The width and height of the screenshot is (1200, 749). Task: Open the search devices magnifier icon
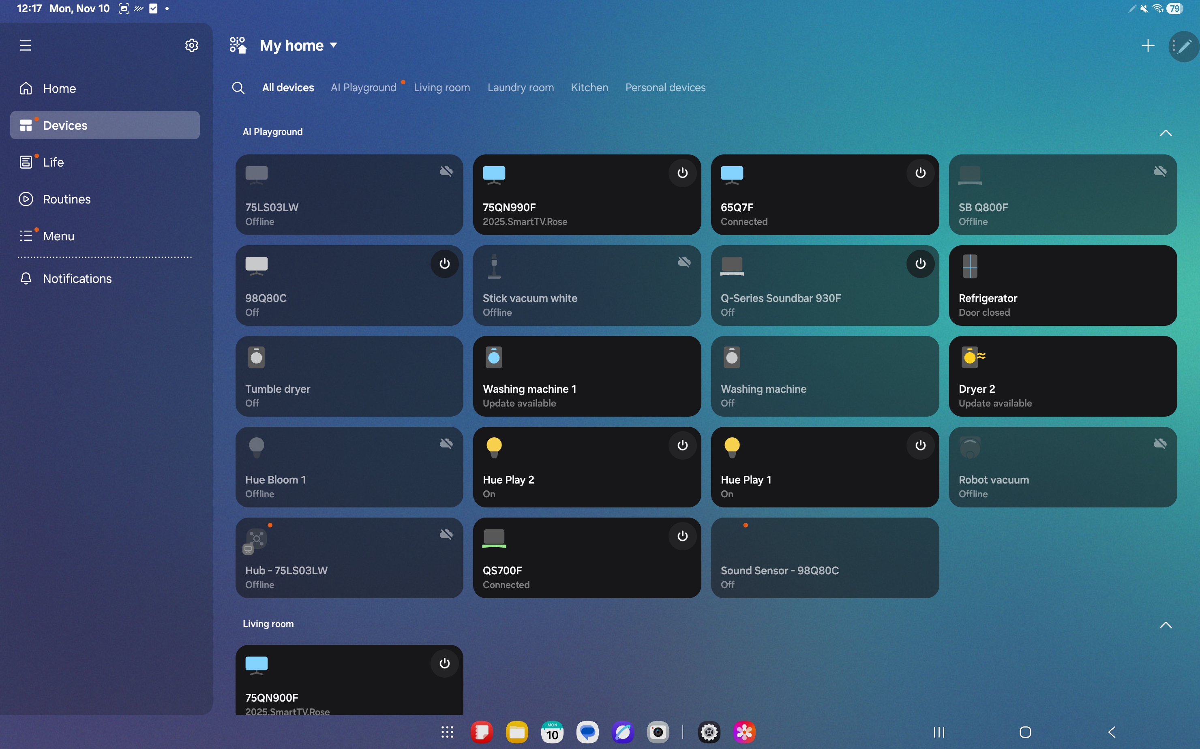click(x=238, y=88)
